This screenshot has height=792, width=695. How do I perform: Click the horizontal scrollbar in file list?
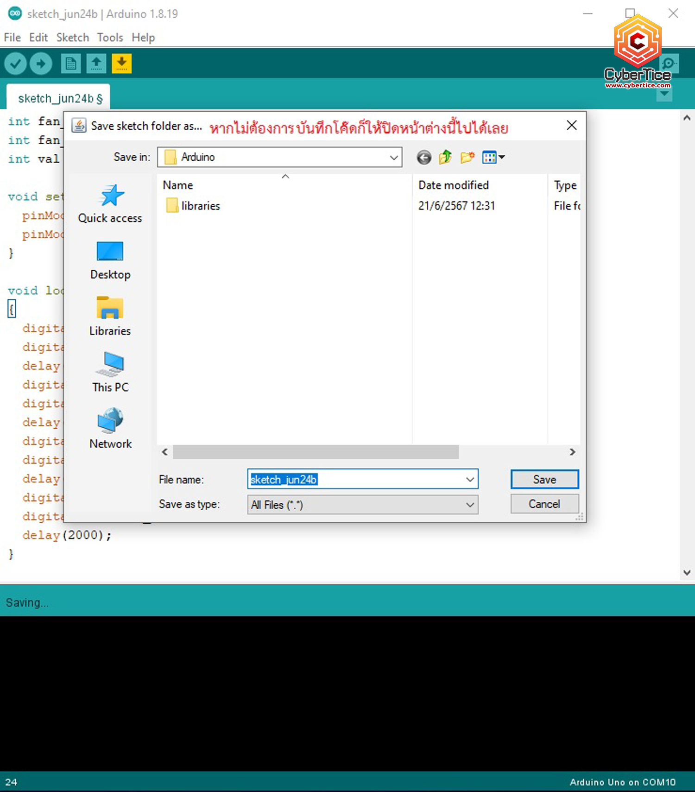(316, 452)
